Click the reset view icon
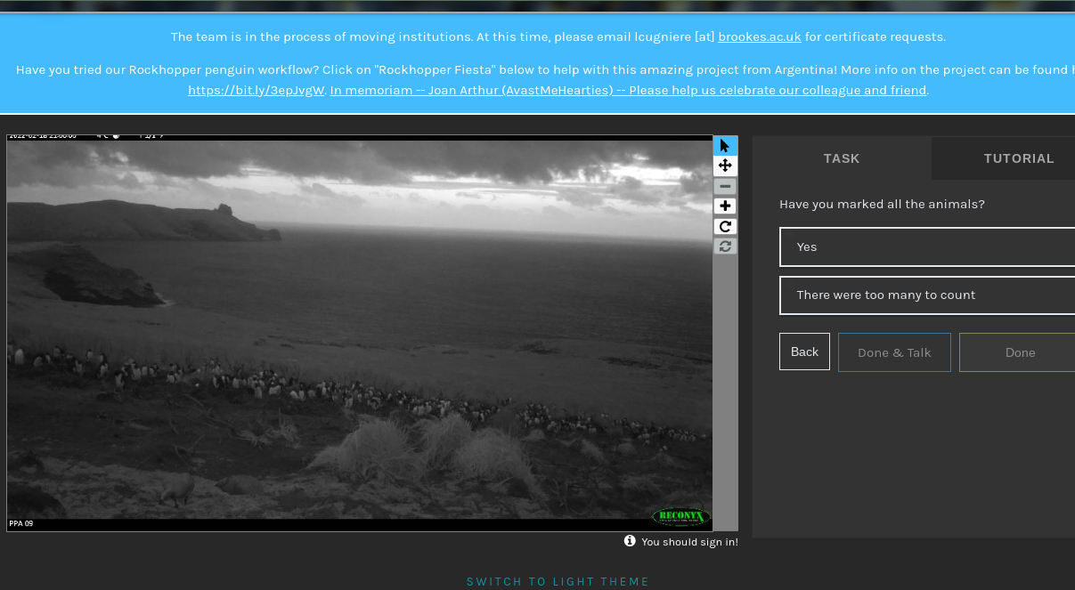This screenshot has width=1075, height=590. 725,246
